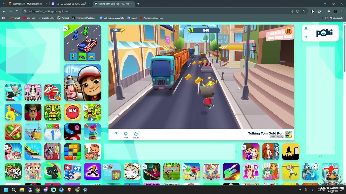This screenshot has width=346, height=194.
Task: Open the girl hugging puppy game
Action: [x=251, y=151]
